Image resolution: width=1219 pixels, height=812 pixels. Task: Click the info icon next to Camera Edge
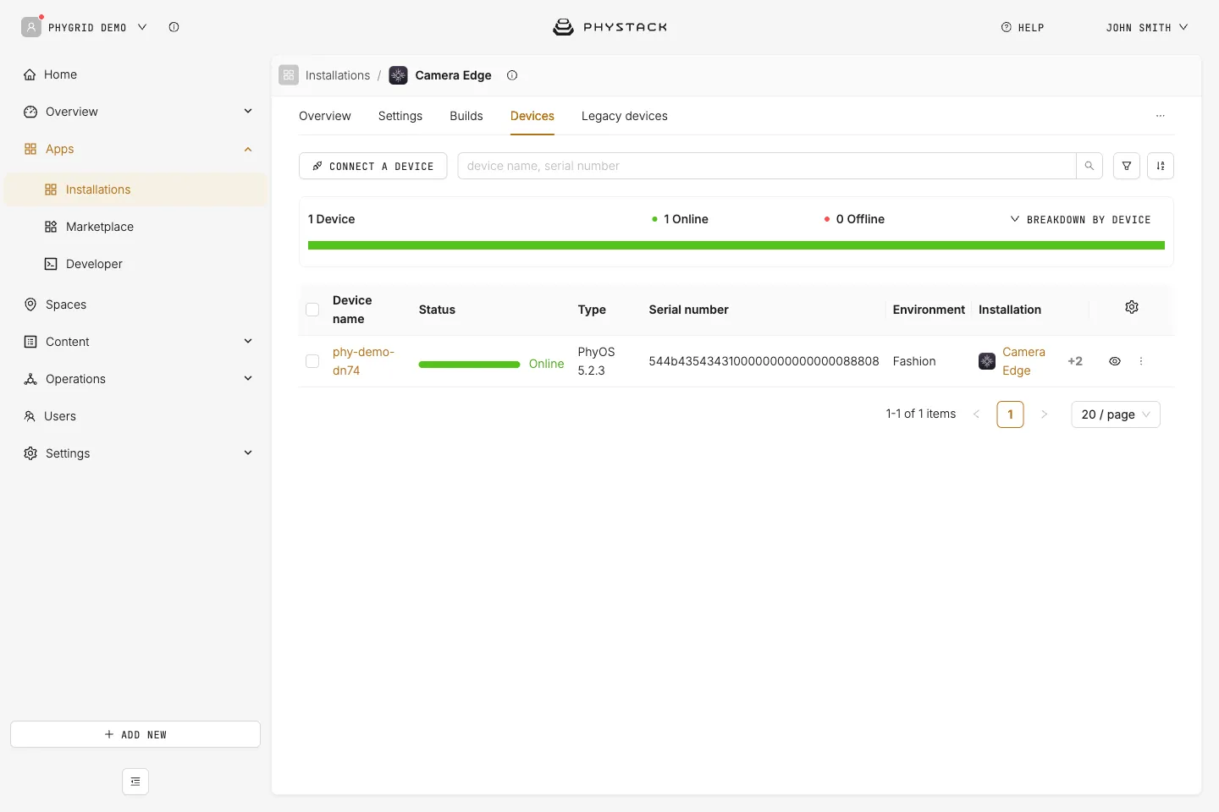pos(512,75)
